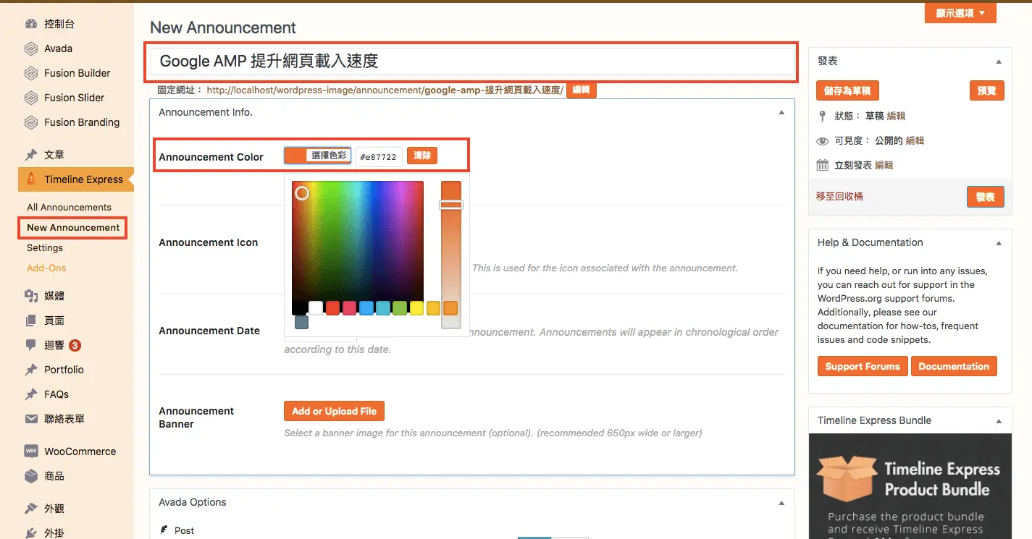Collapse the Announcement Info. panel
Image resolution: width=1032 pixels, height=539 pixels.
coord(781,113)
